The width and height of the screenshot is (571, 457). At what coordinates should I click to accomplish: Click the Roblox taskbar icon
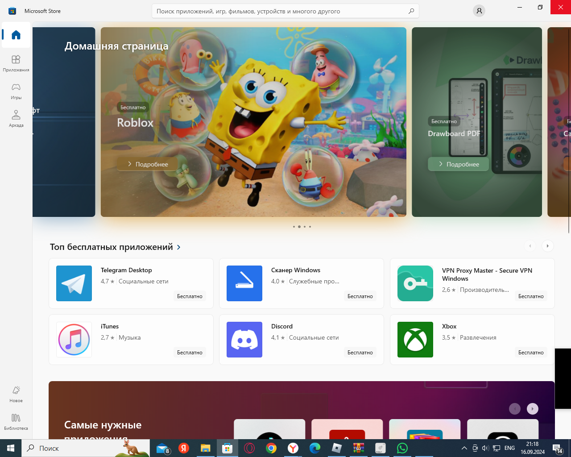(336, 448)
